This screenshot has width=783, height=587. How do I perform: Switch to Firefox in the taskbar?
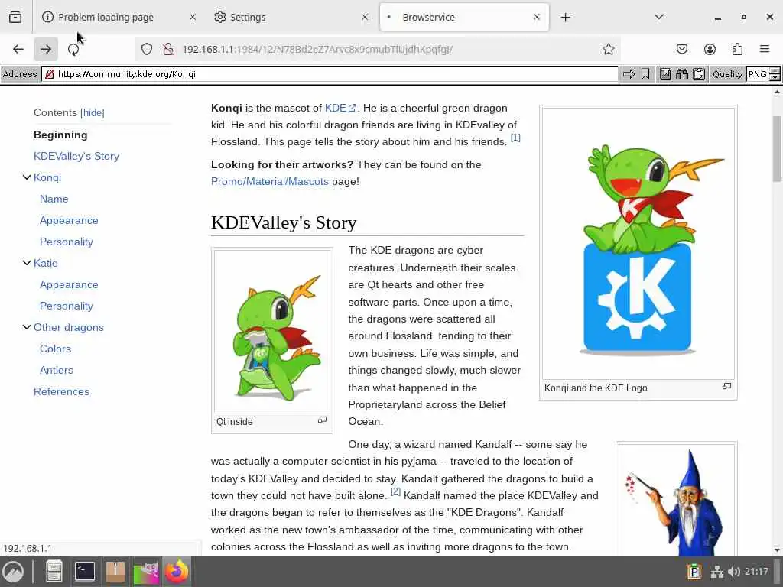pyautogui.click(x=177, y=572)
